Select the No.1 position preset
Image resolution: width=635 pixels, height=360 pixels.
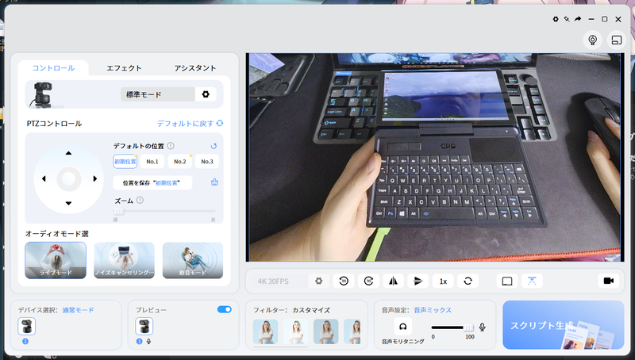pyautogui.click(x=152, y=162)
